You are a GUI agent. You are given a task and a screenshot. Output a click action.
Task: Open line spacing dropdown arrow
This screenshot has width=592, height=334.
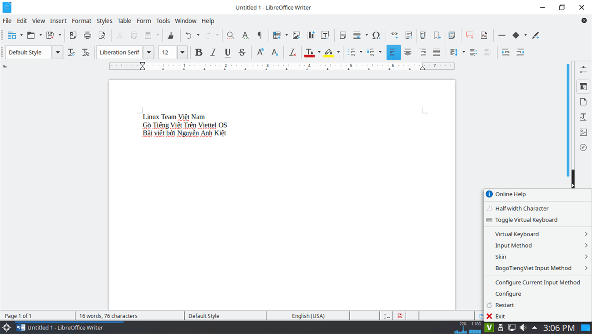[464, 52]
